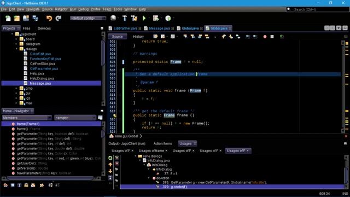Click the globe browser icon in toolbar

113,18
